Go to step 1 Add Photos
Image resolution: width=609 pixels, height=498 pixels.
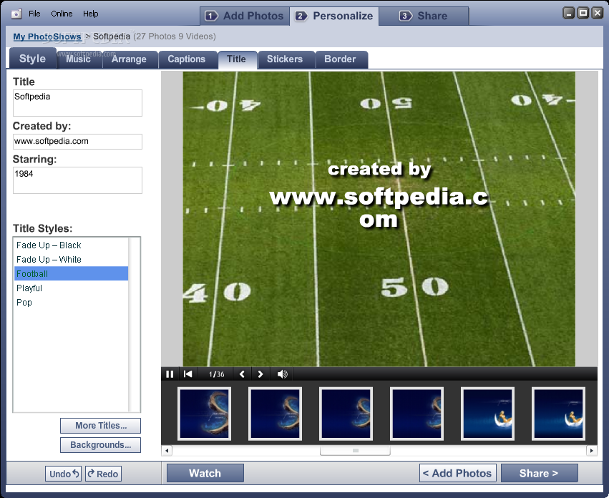click(x=245, y=16)
